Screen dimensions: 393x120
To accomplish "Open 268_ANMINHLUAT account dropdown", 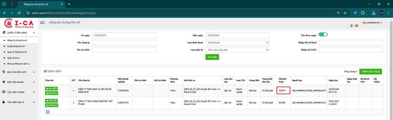I will (372, 23).
